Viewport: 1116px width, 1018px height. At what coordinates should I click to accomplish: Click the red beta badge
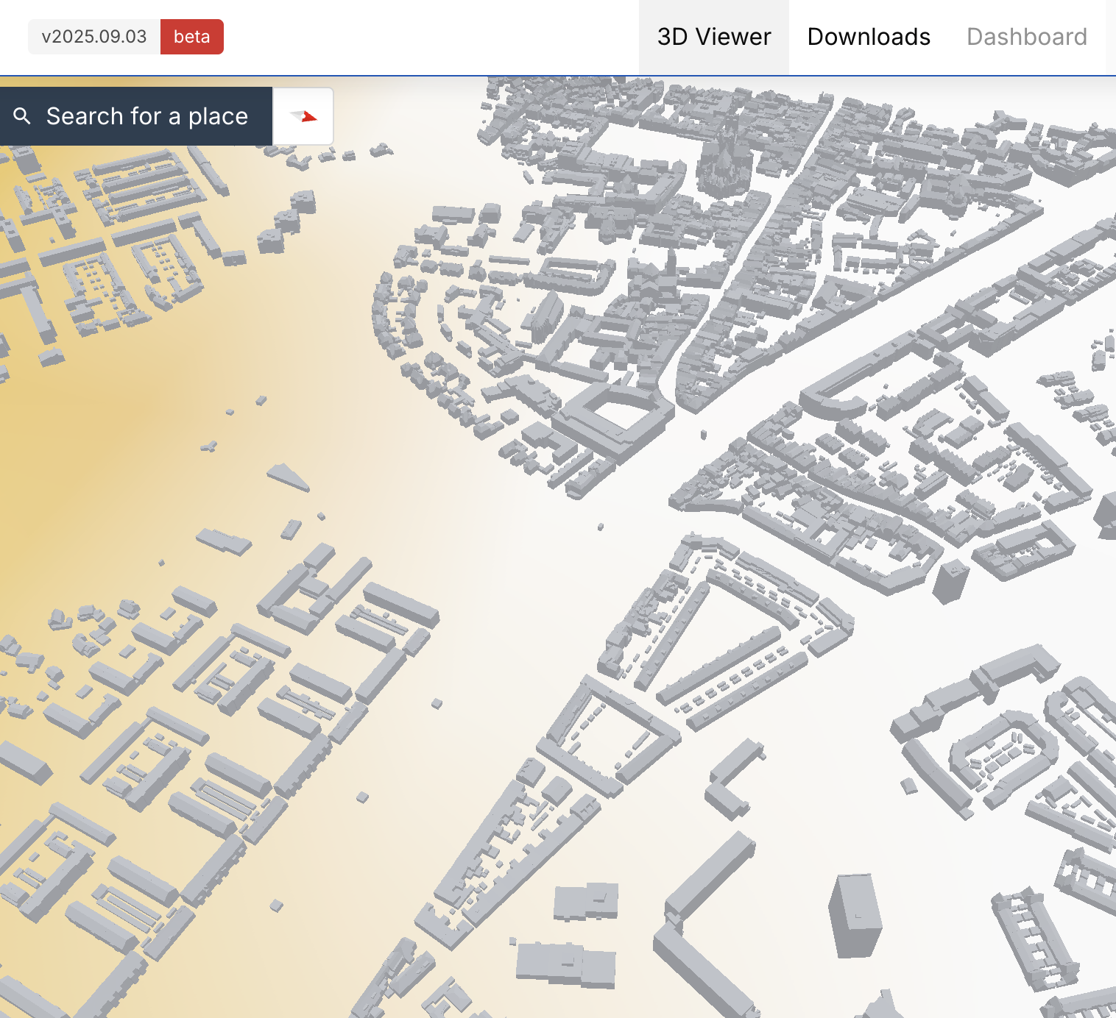pyautogui.click(x=192, y=37)
